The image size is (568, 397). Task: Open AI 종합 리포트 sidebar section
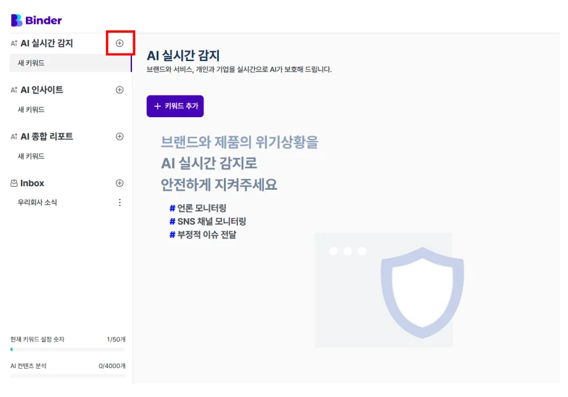point(47,137)
